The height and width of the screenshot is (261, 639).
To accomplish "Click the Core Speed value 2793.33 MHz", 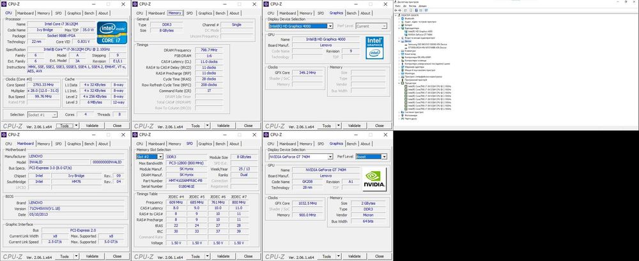I will (x=43, y=85).
